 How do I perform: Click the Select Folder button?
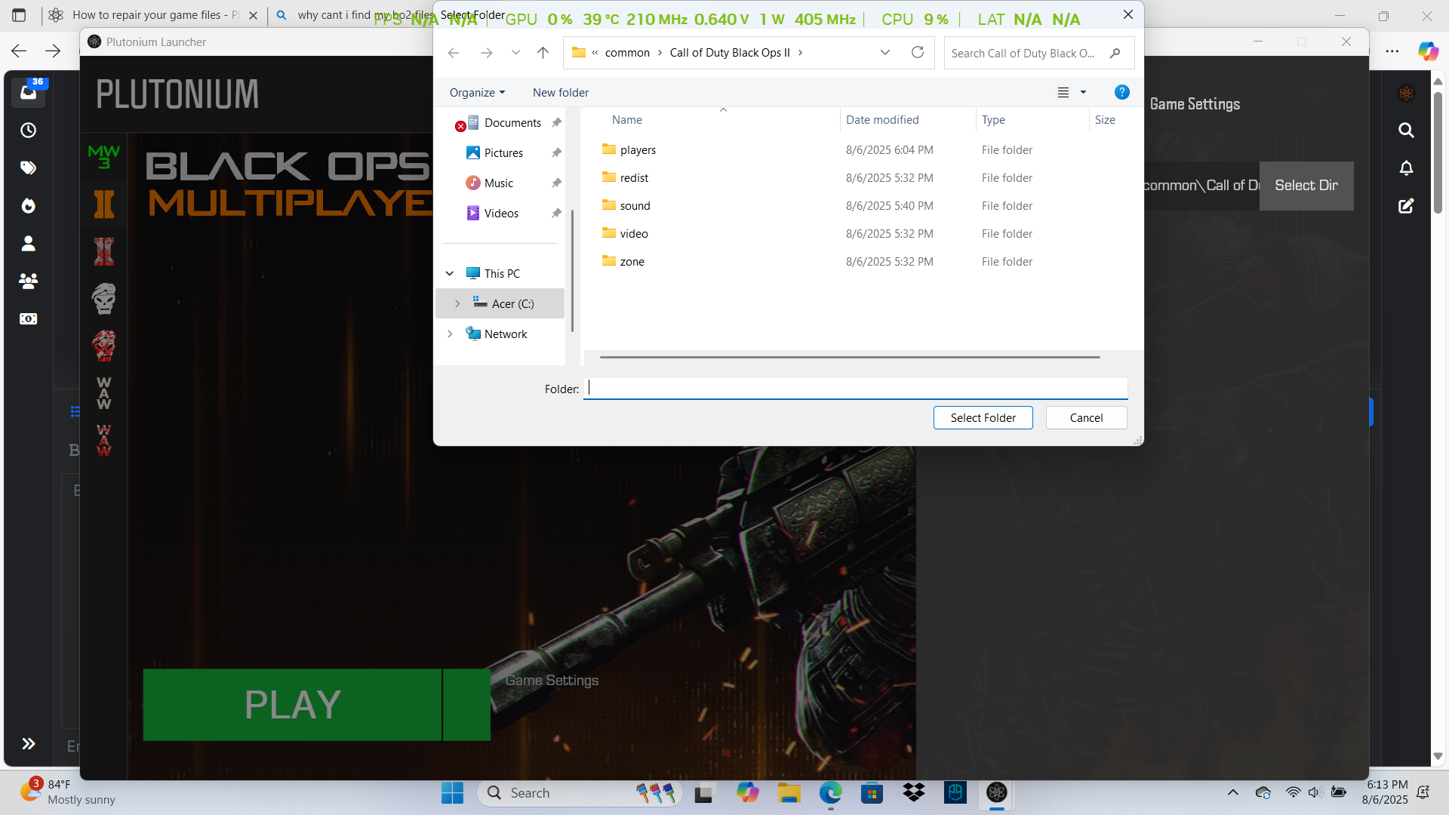(x=983, y=418)
